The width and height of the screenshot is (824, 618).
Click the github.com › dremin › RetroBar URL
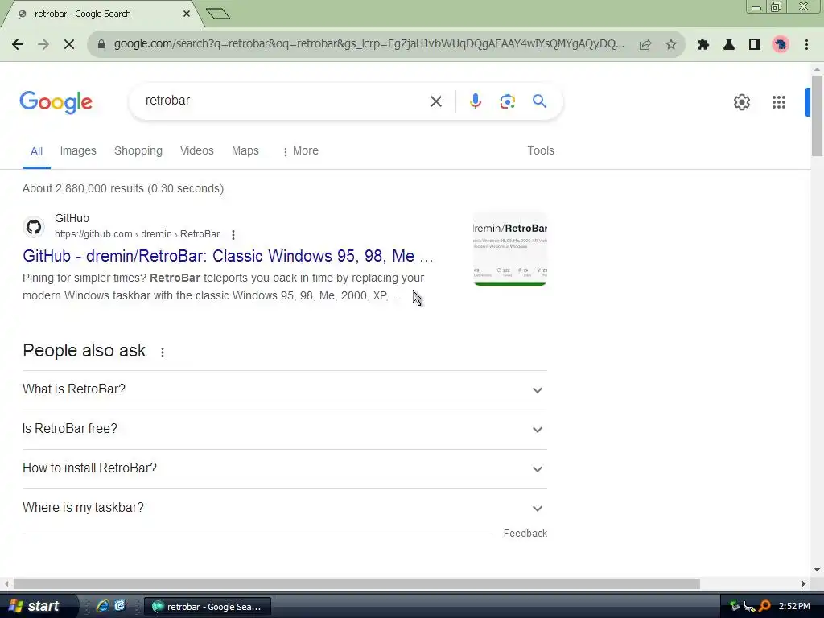(x=137, y=234)
